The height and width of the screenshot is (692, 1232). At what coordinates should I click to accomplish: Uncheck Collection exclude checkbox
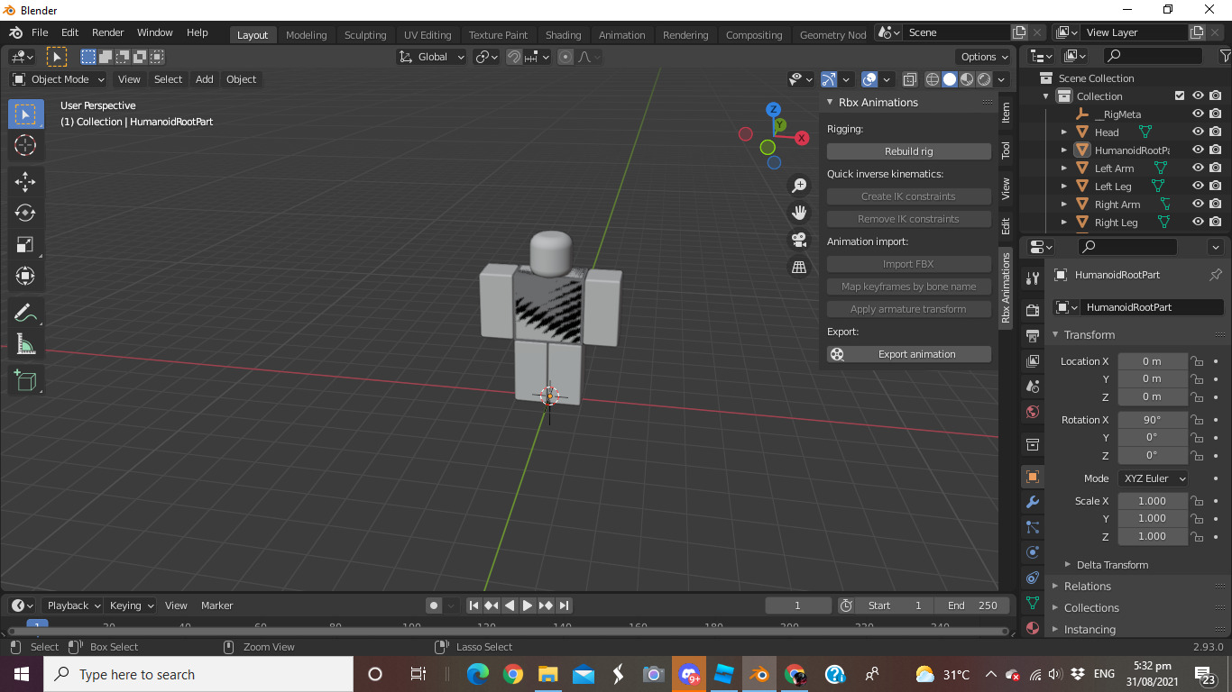[1180, 96]
